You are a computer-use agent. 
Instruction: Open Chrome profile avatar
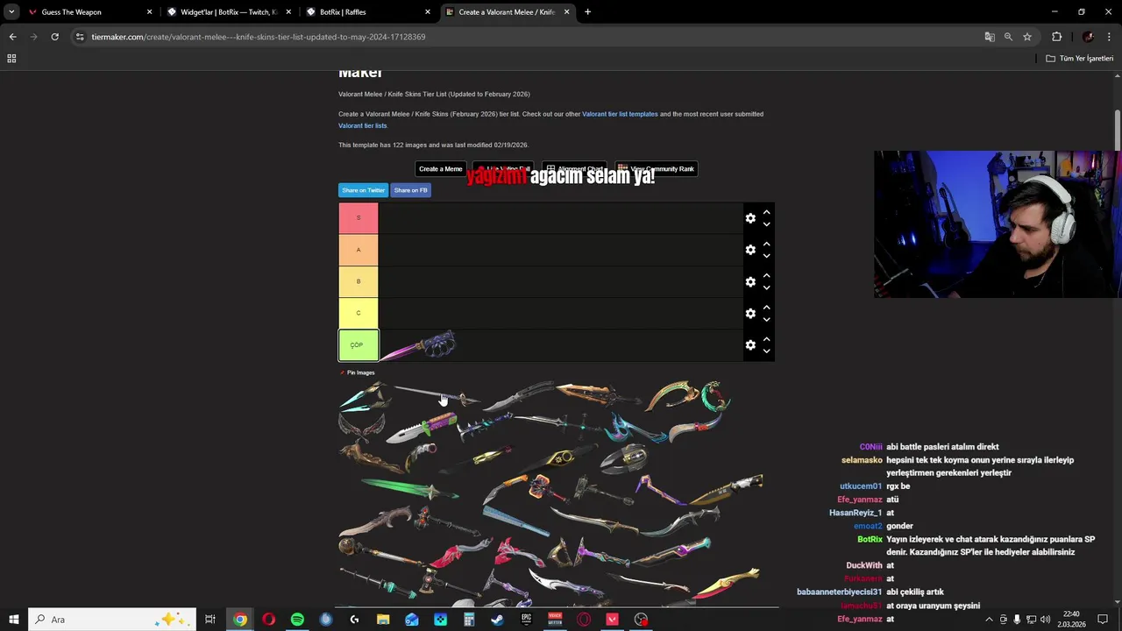click(x=1088, y=37)
